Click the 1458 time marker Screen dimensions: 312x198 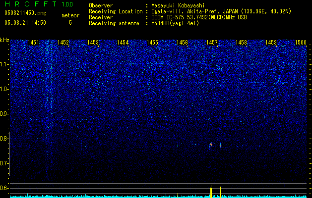242,43
